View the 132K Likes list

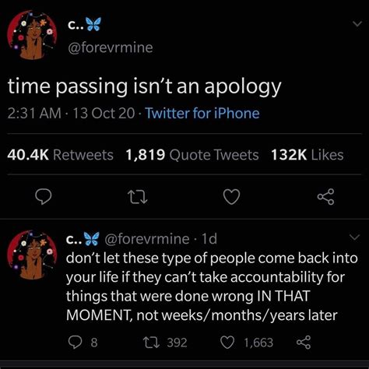[307, 155]
